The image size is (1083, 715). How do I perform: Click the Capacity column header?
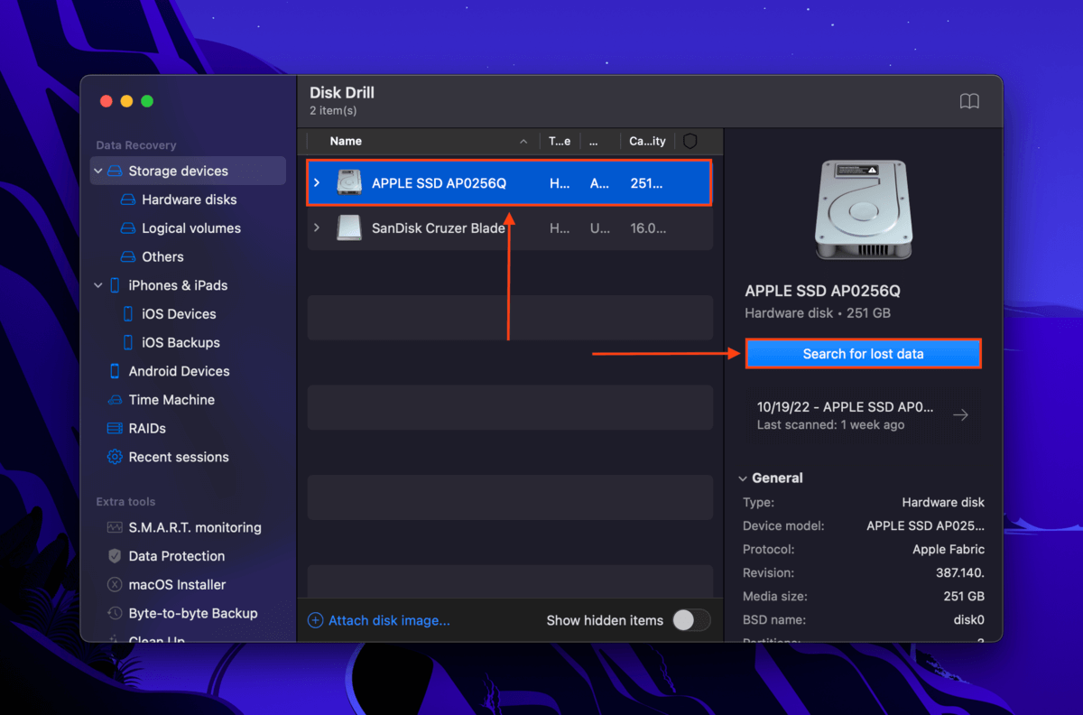click(x=648, y=141)
